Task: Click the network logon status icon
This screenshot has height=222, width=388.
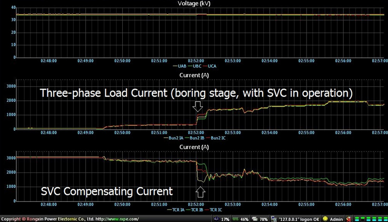Action: coord(274,219)
